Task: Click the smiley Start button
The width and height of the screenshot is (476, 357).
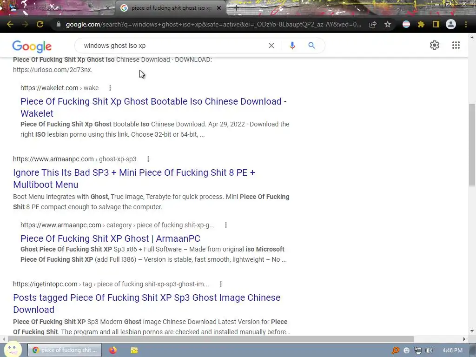Action: pos(13,349)
